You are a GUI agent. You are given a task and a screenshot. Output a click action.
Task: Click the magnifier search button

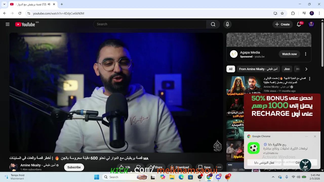(213, 24)
